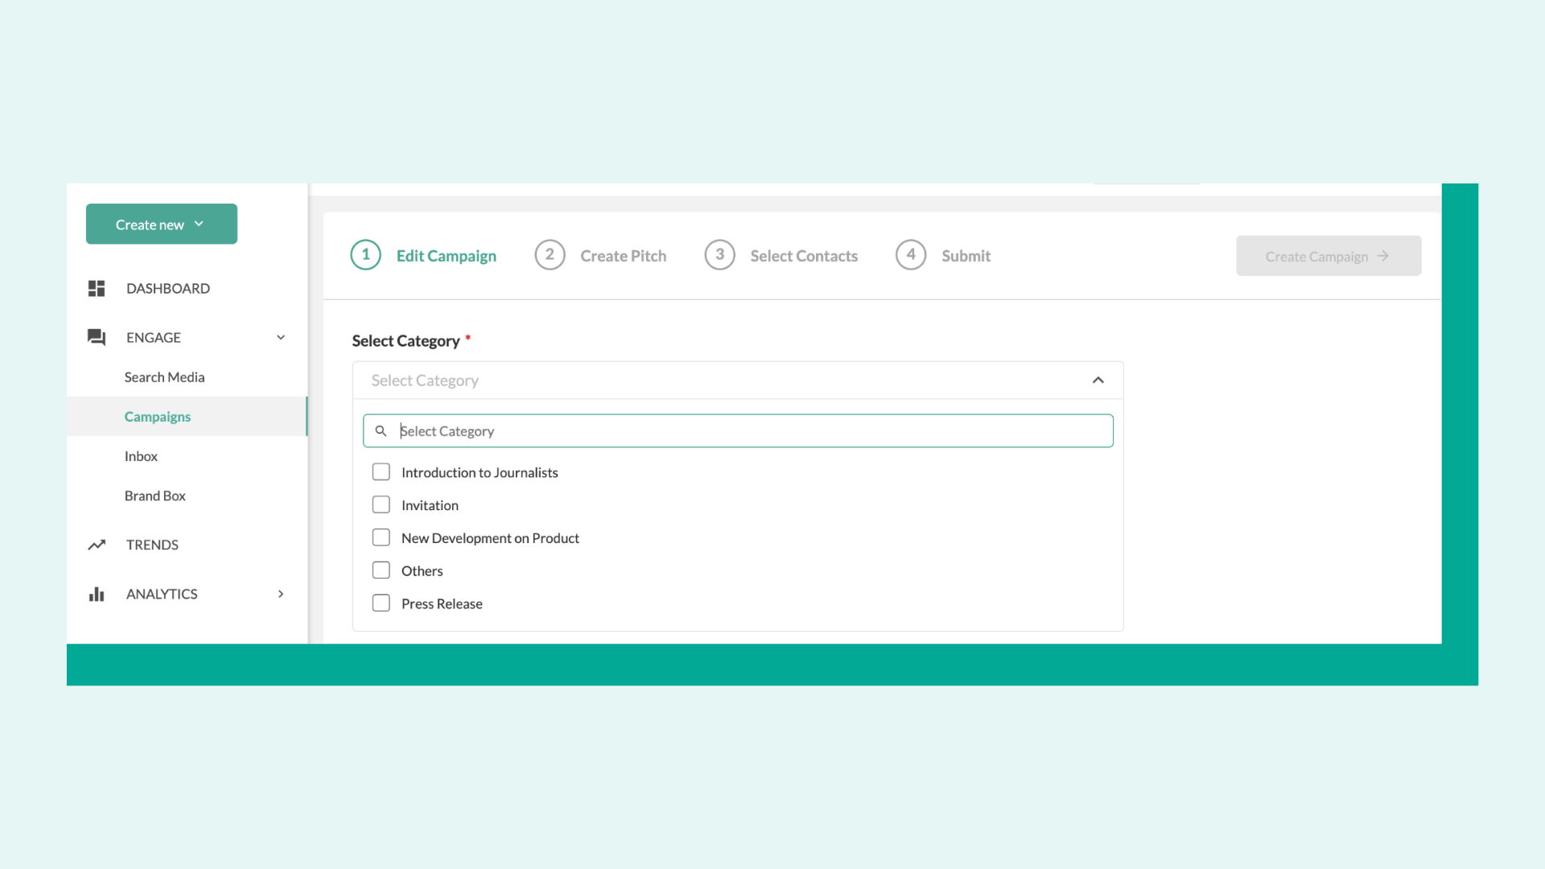Switch to Select Contacts step
This screenshot has height=869, width=1545.
coord(804,256)
